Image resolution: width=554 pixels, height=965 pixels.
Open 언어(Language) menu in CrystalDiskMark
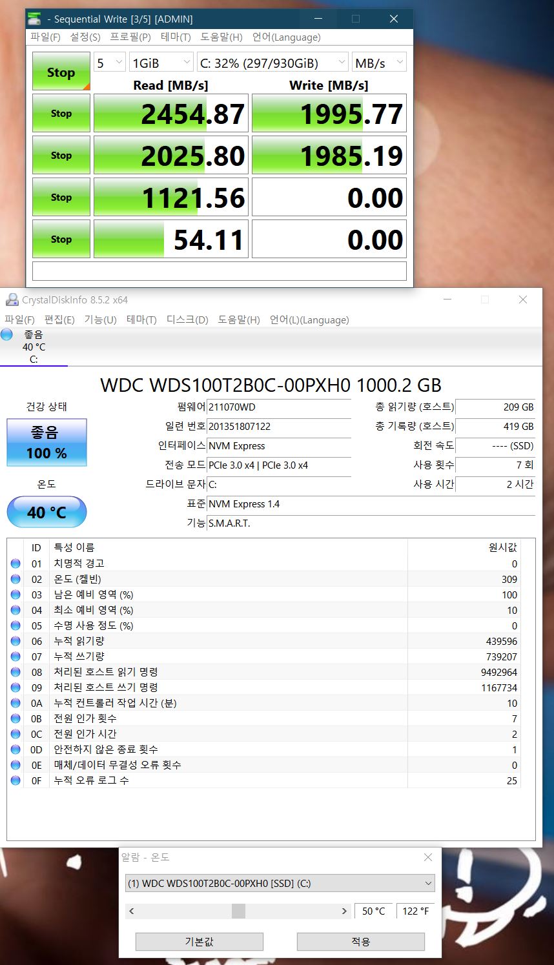coord(286,37)
